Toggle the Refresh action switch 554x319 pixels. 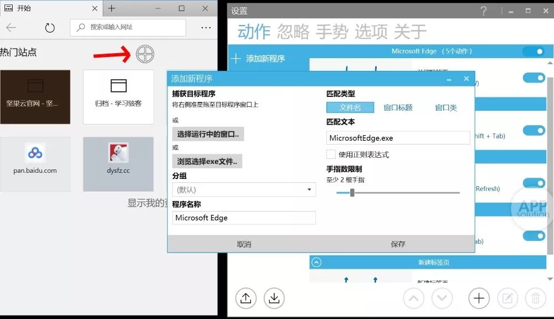(x=534, y=183)
